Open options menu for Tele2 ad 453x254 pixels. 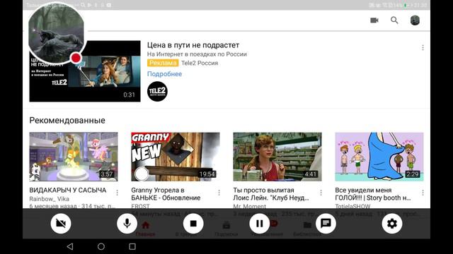coord(423,47)
